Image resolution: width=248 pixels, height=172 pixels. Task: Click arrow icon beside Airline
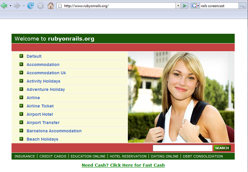tap(21, 97)
